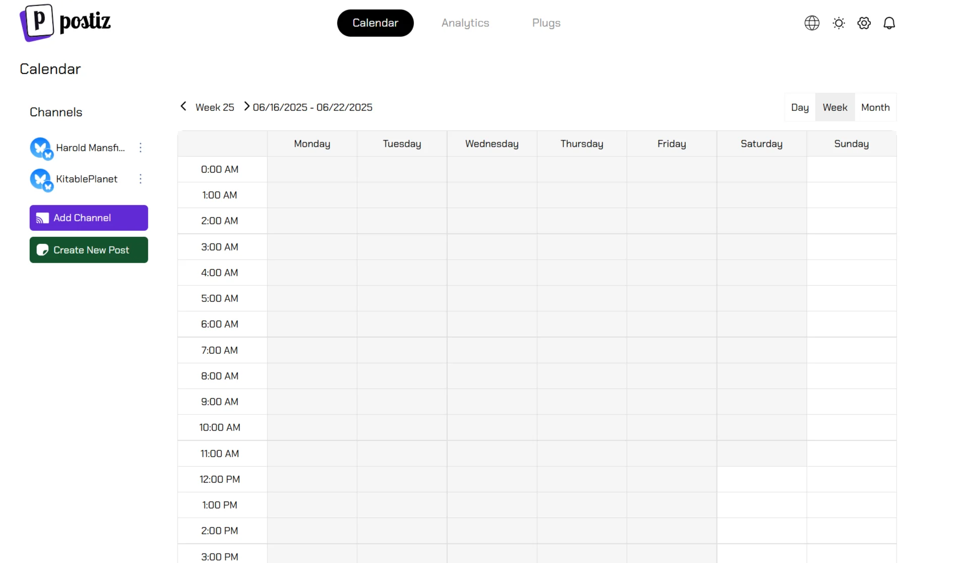
Task: Click the Wednesday 9:00 AM calendar slot
Action: coord(492,402)
